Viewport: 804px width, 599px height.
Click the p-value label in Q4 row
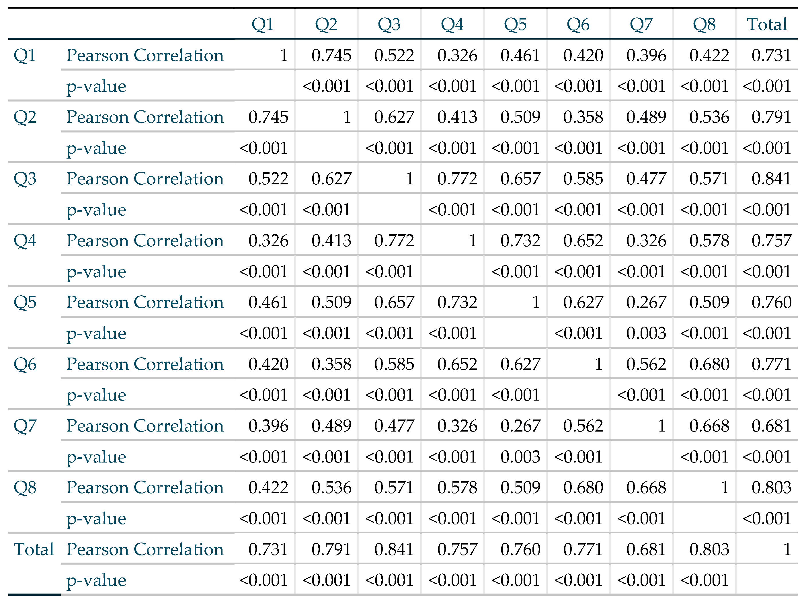click(x=96, y=272)
